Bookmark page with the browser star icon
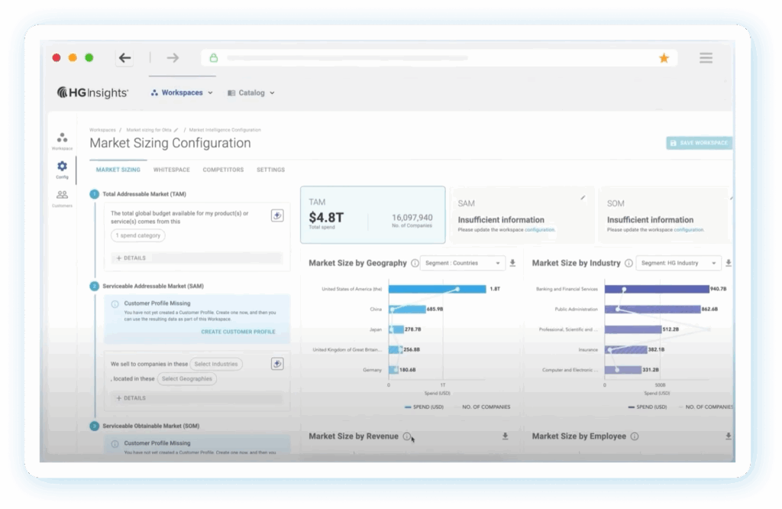782x509 pixels. [x=664, y=58]
